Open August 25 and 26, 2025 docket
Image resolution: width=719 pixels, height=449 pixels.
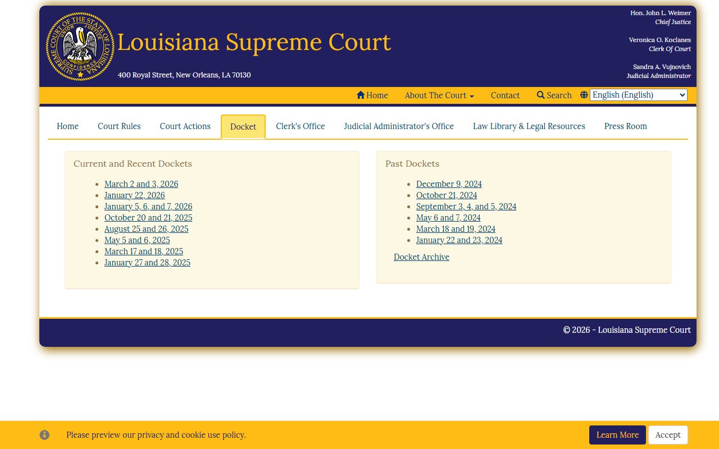(146, 229)
